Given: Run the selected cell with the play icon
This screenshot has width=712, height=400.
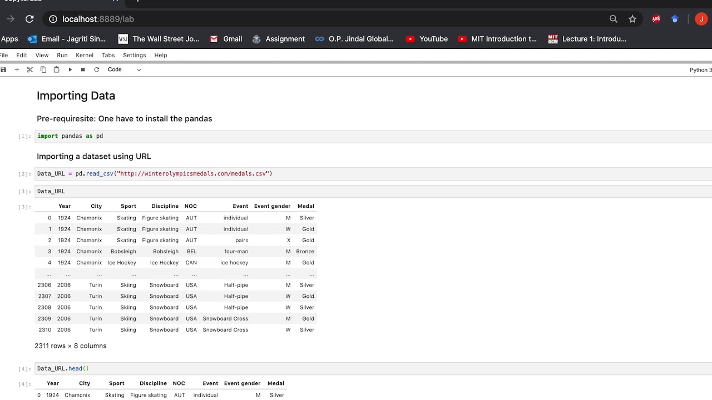Looking at the screenshot, I should coord(70,69).
